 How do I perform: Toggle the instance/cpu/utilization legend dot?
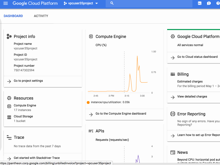[x=88, y=102]
